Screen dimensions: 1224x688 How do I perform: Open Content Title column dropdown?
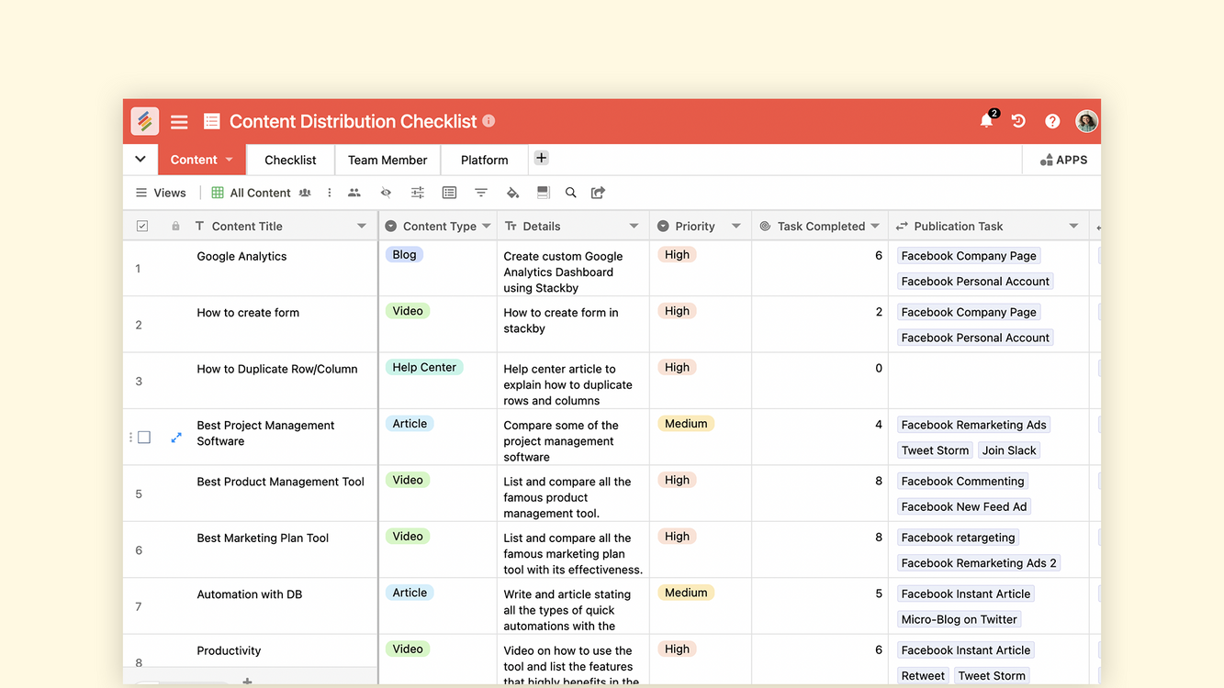pos(362,226)
